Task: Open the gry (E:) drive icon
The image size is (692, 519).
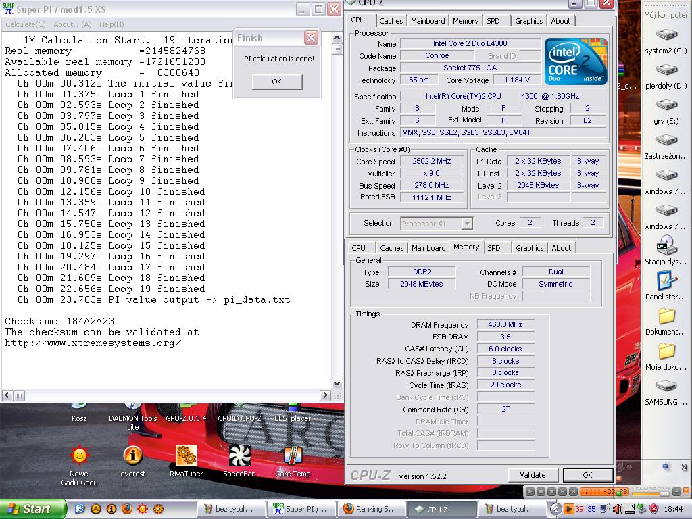Action: click(666, 106)
